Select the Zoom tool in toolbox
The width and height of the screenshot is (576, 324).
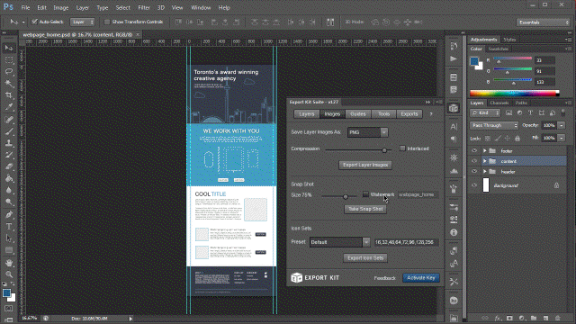(x=9, y=274)
